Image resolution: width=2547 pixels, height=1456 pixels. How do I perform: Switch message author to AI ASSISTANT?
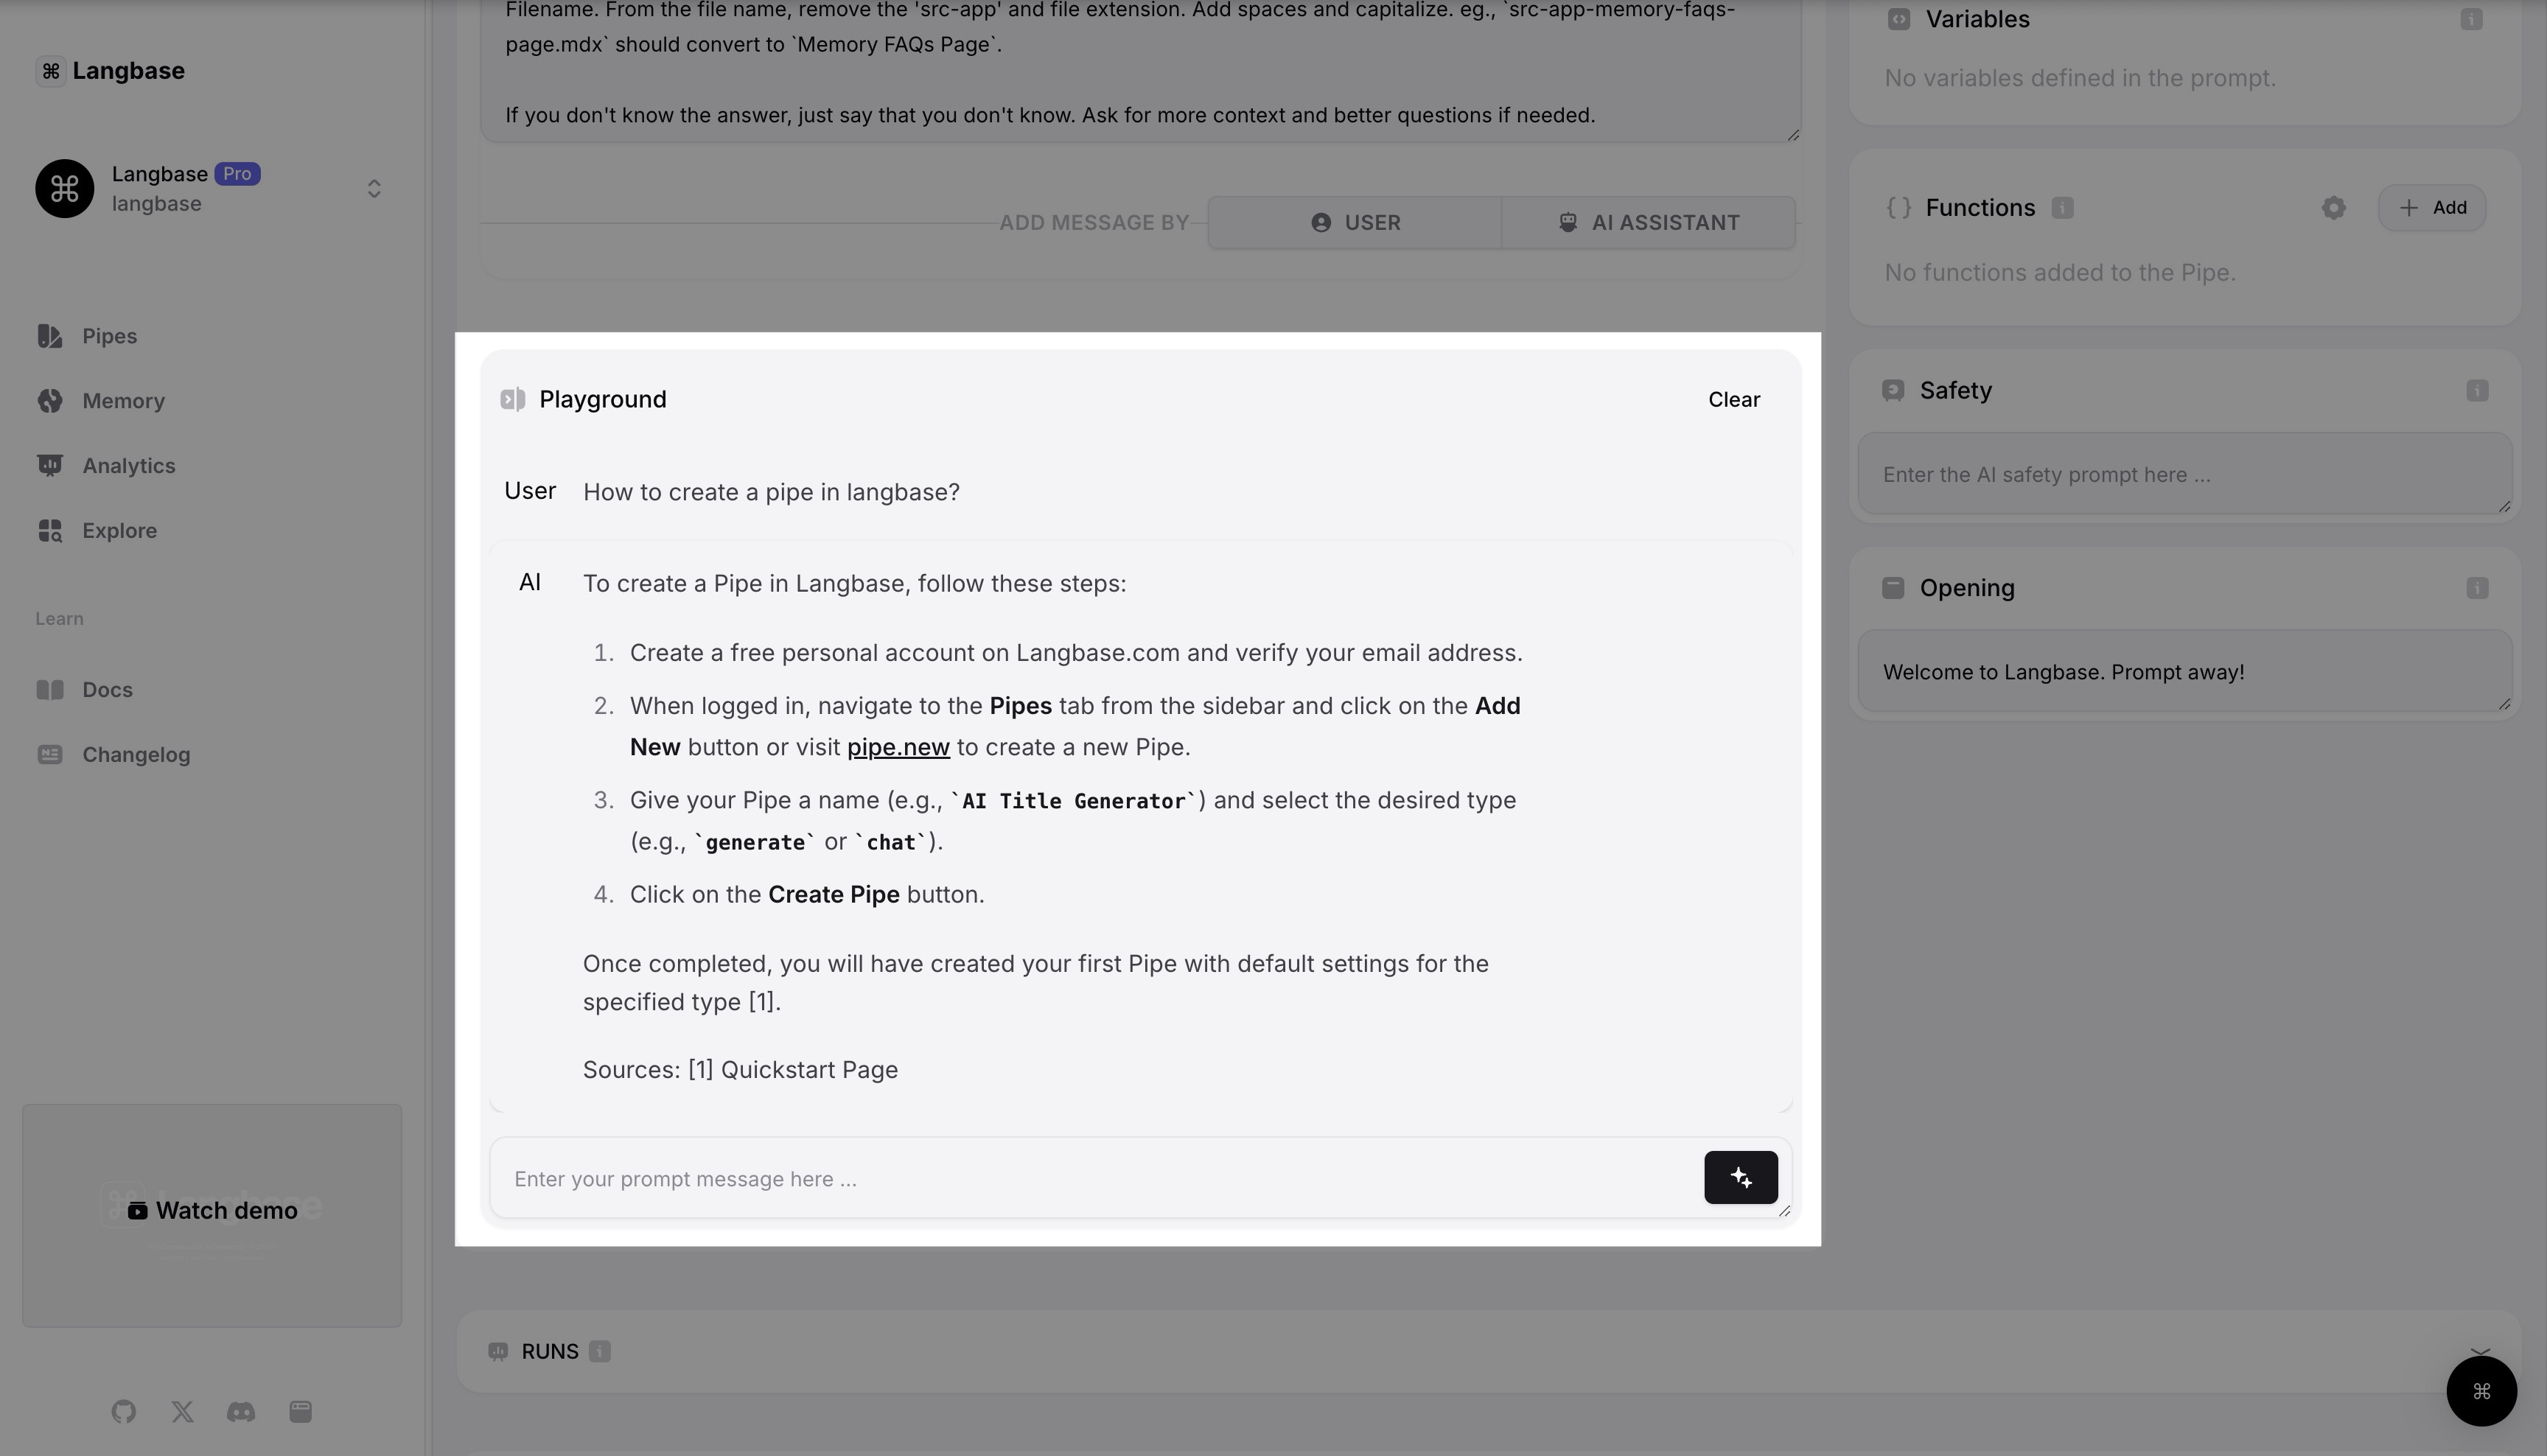coord(1648,222)
